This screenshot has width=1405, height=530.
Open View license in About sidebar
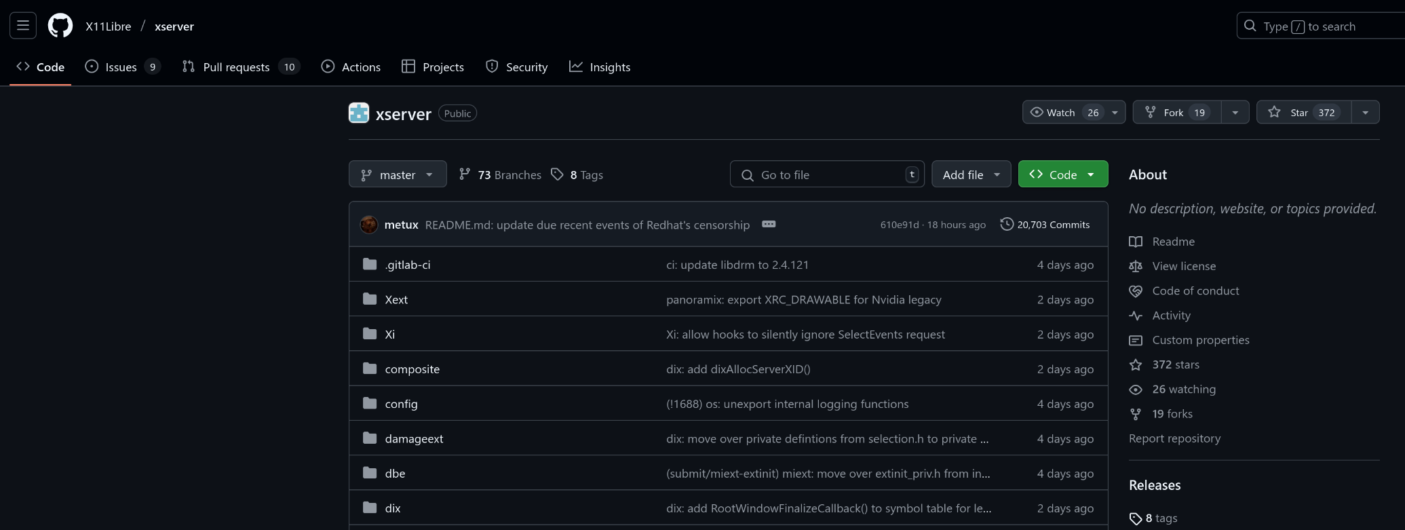[1172, 266]
